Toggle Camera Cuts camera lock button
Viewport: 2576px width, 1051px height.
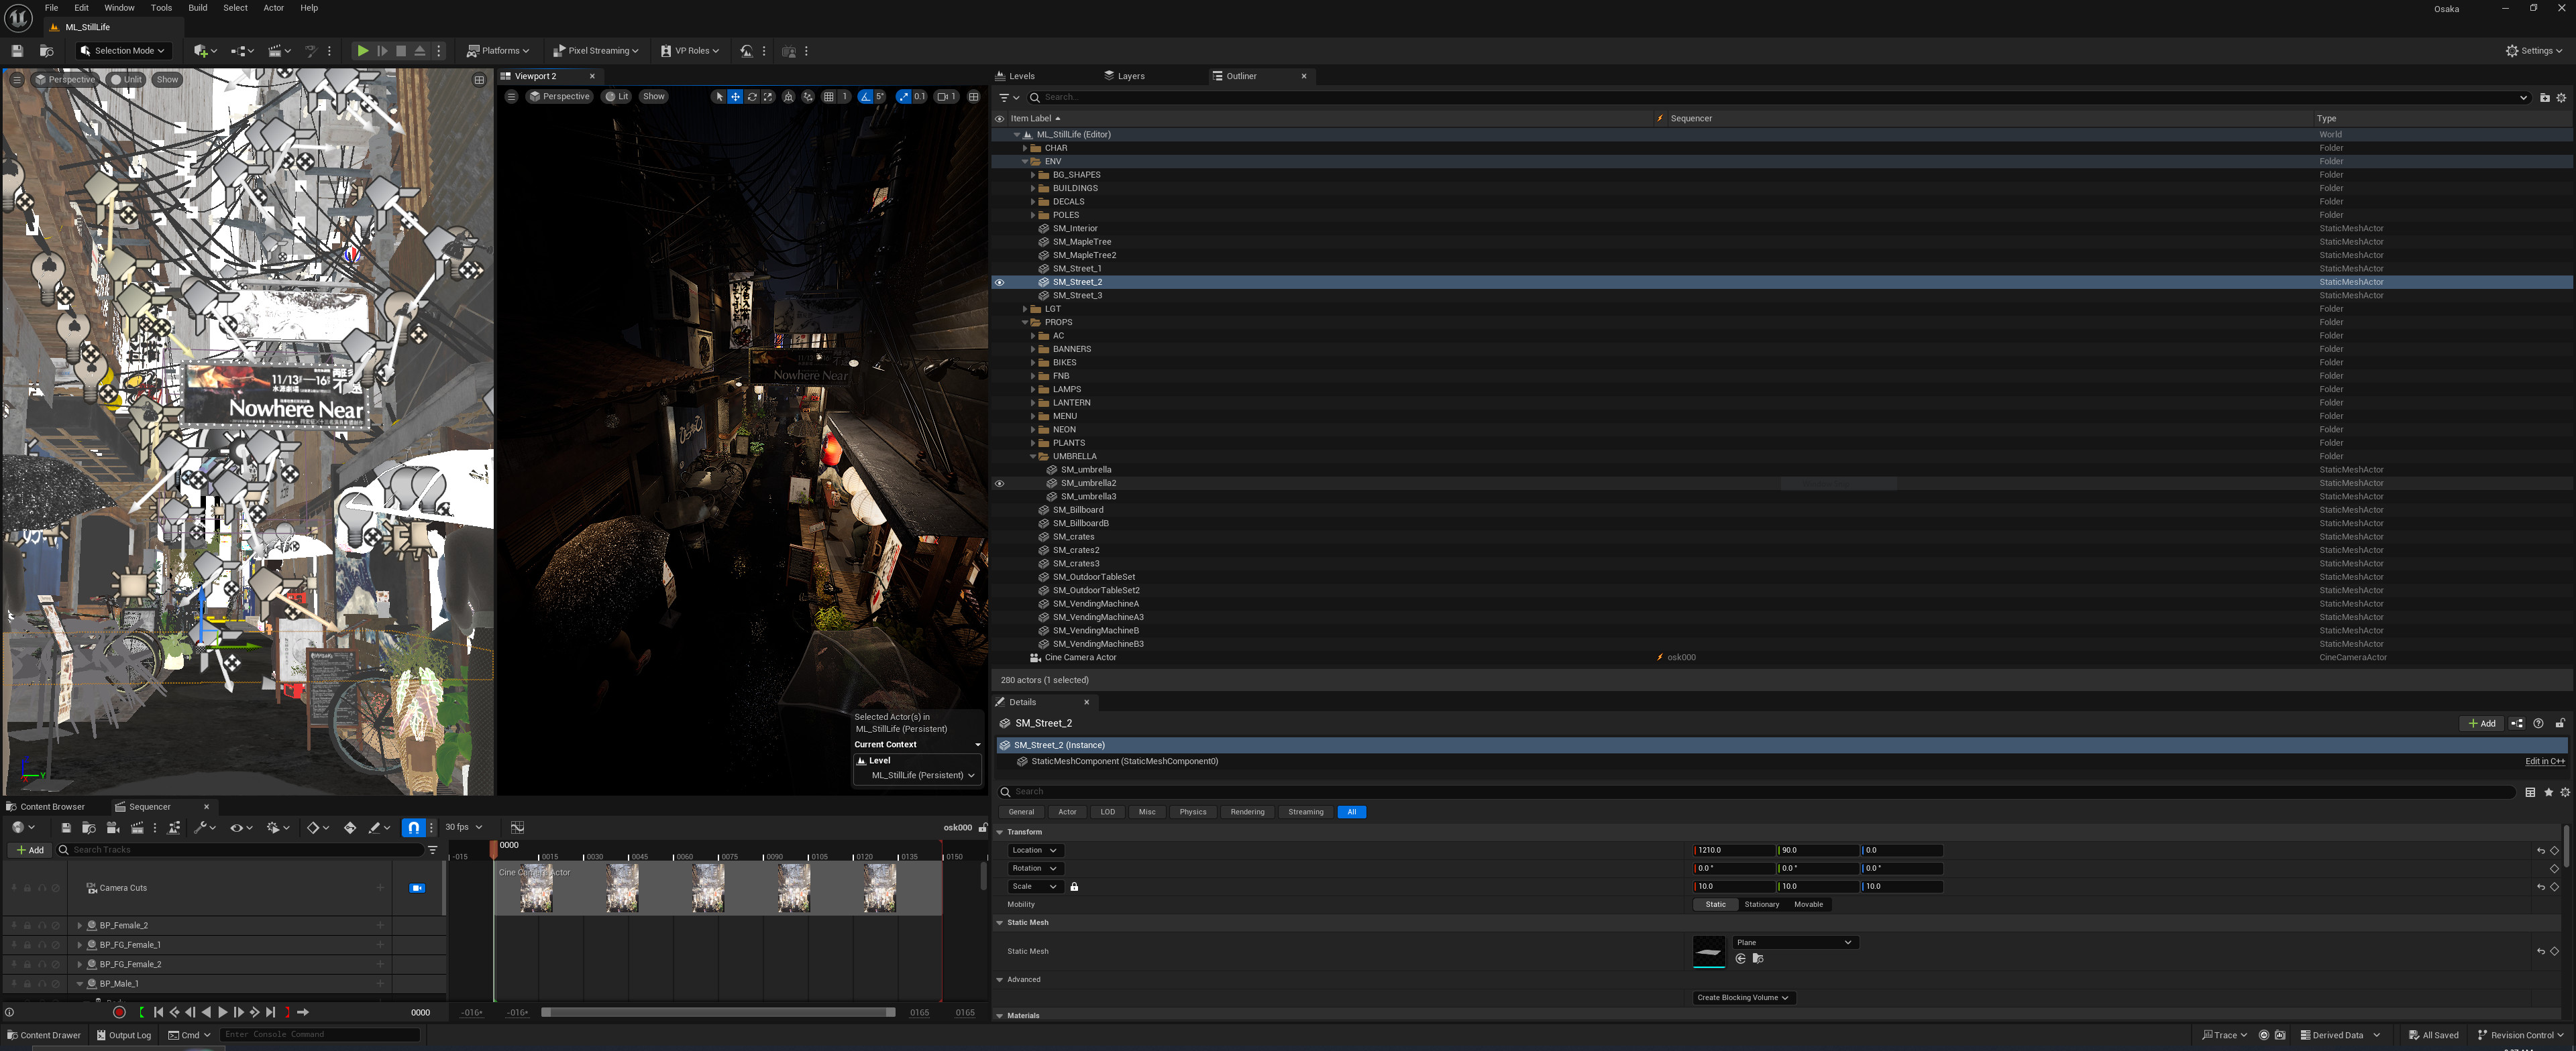point(417,888)
